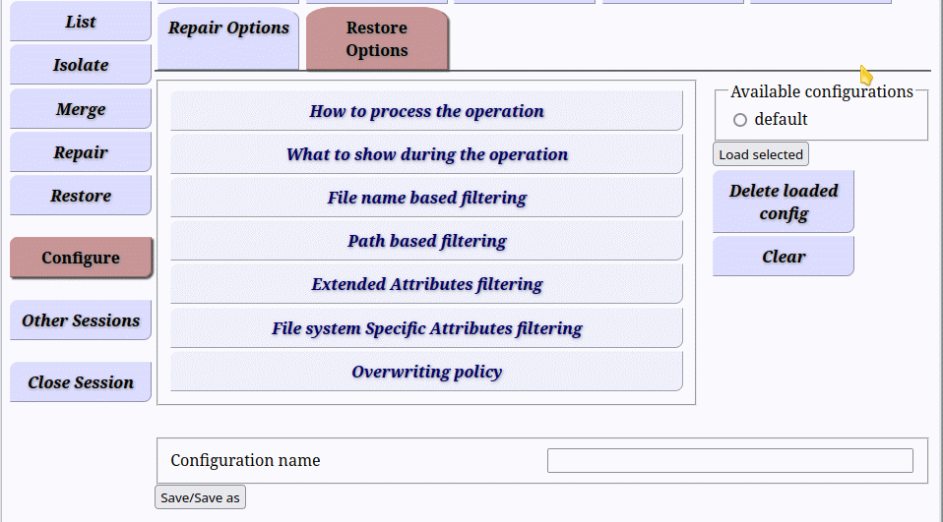Open Other Sessions page

pyautogui.click(x=81, y=320)
